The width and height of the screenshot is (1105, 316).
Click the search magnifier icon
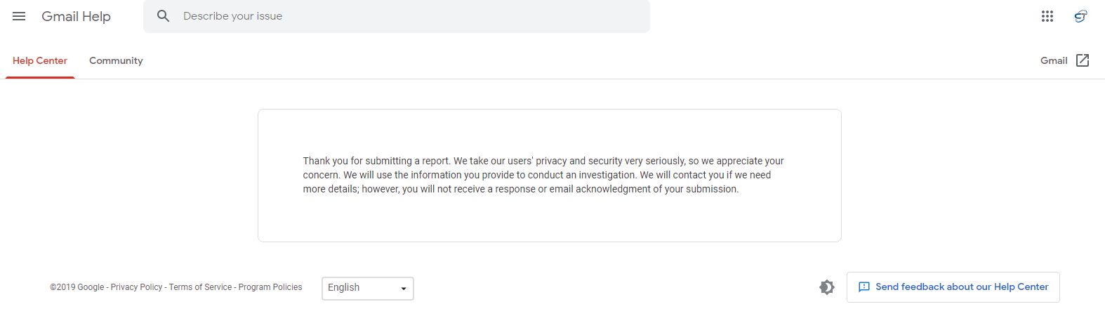tap(163, 16)
